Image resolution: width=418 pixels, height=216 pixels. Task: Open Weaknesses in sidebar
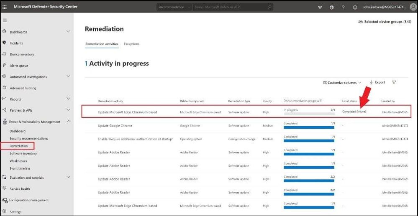click(x=18, y=161)
